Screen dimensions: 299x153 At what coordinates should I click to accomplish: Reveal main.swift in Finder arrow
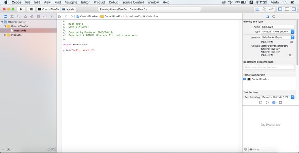pos(290,55)
